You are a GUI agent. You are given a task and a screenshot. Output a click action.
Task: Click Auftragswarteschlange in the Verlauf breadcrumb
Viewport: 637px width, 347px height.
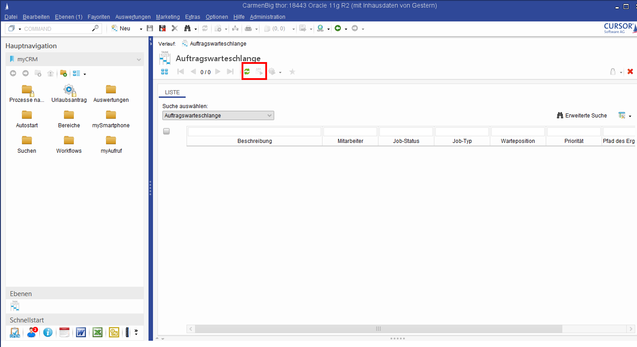pos(218,44)
